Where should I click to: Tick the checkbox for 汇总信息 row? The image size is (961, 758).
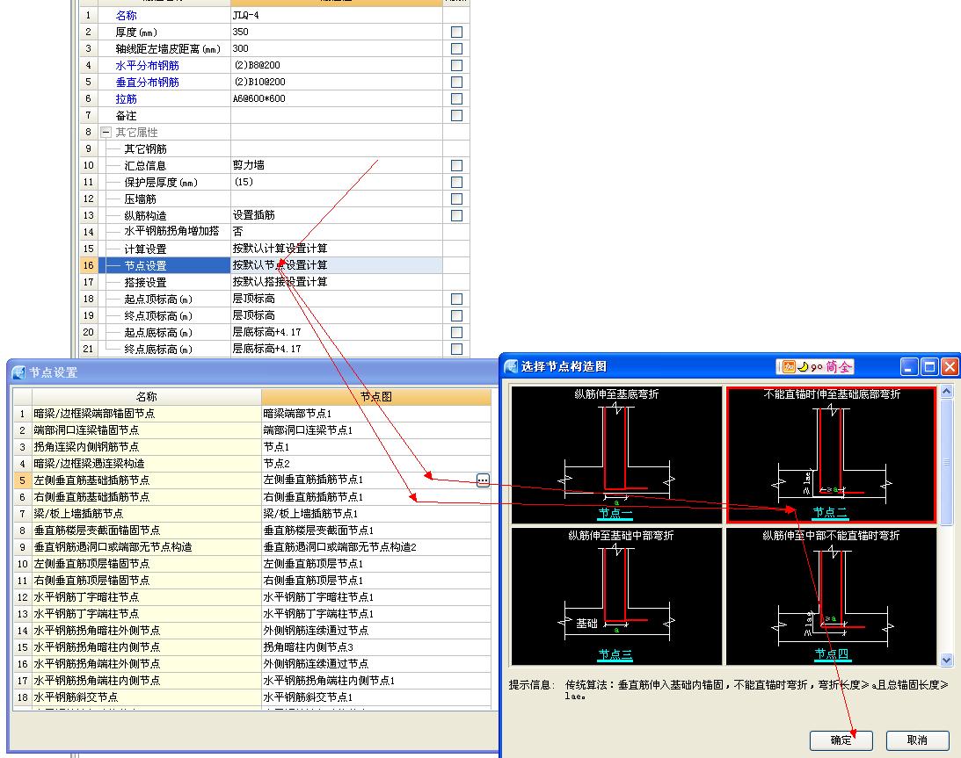pyautogui.click(x=456, y=165)
